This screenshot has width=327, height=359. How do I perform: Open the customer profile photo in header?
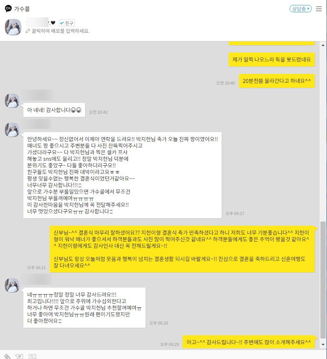(13, 27)
